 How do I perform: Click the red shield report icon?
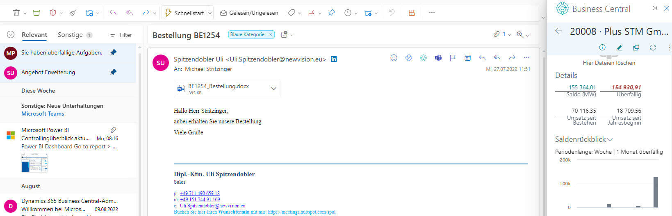click(52, 13)
